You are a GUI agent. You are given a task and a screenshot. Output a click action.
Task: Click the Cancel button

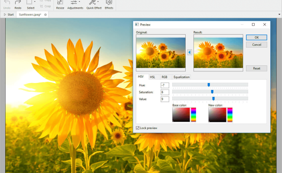pyautogui.click(x=256, y=45)
